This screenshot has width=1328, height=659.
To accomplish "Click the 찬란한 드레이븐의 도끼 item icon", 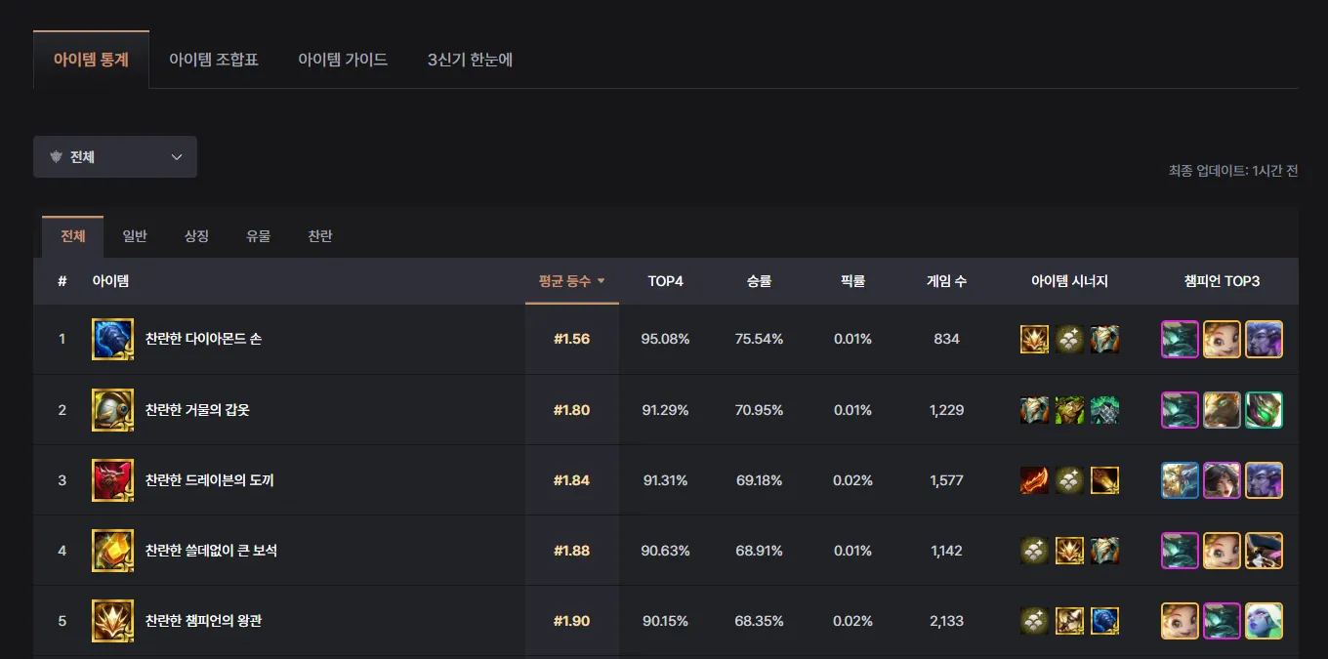I will pyautogui.click(x=112, y=480).
